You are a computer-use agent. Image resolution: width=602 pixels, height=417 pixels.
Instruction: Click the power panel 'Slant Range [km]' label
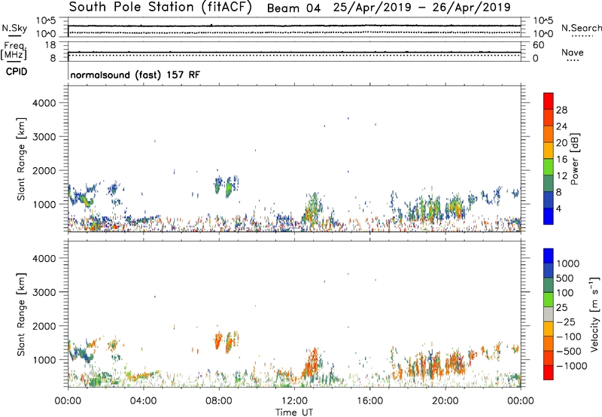click(x=21, y=159)
